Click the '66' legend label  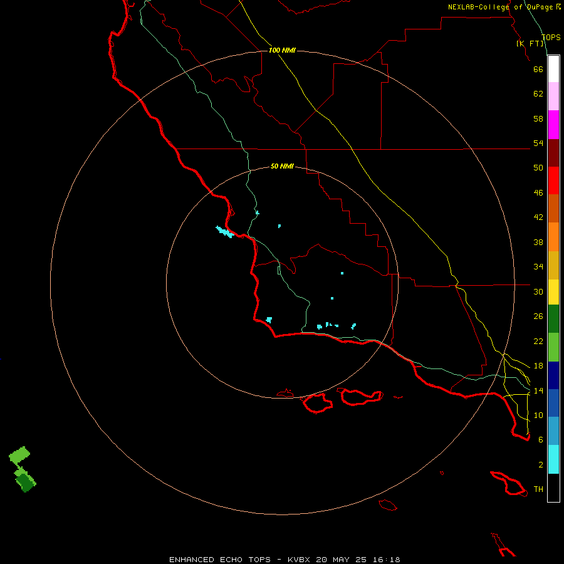538,69
